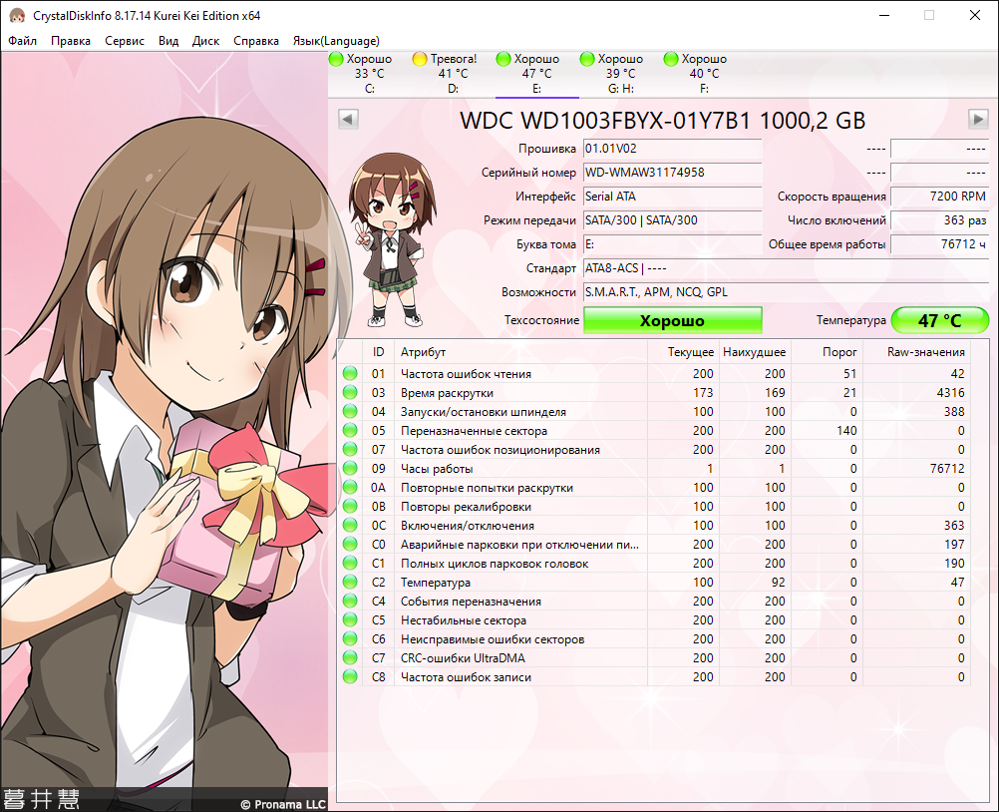
Task: Click green status dot for attribute 07
Action: coord(350,449)
